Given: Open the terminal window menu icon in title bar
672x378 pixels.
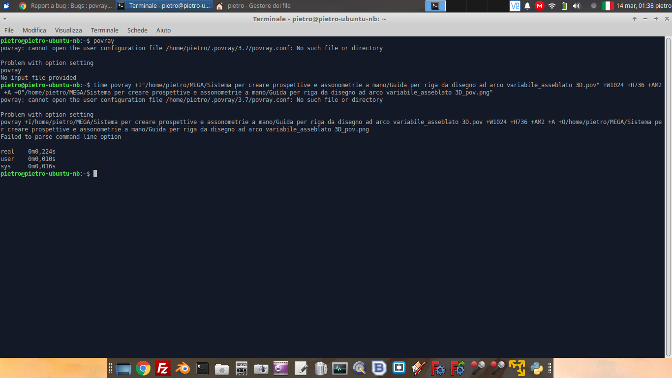Looking at the screenshot, I should tap(5, 19).
